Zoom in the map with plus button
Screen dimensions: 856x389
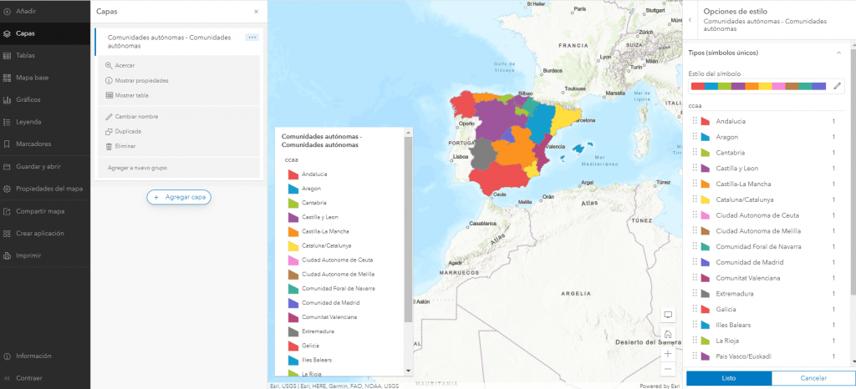[668, 354]
